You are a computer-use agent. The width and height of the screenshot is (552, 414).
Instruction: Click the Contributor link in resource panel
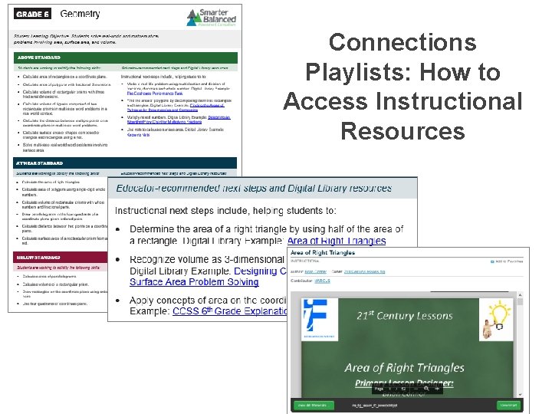coord(322,281)
